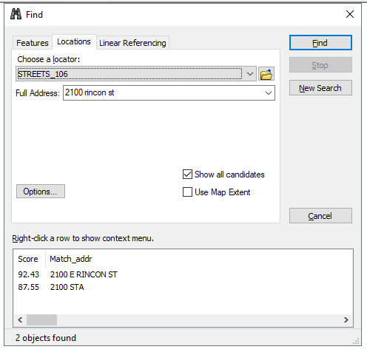
Task: Start a New Search
Action: coord(320,88)
